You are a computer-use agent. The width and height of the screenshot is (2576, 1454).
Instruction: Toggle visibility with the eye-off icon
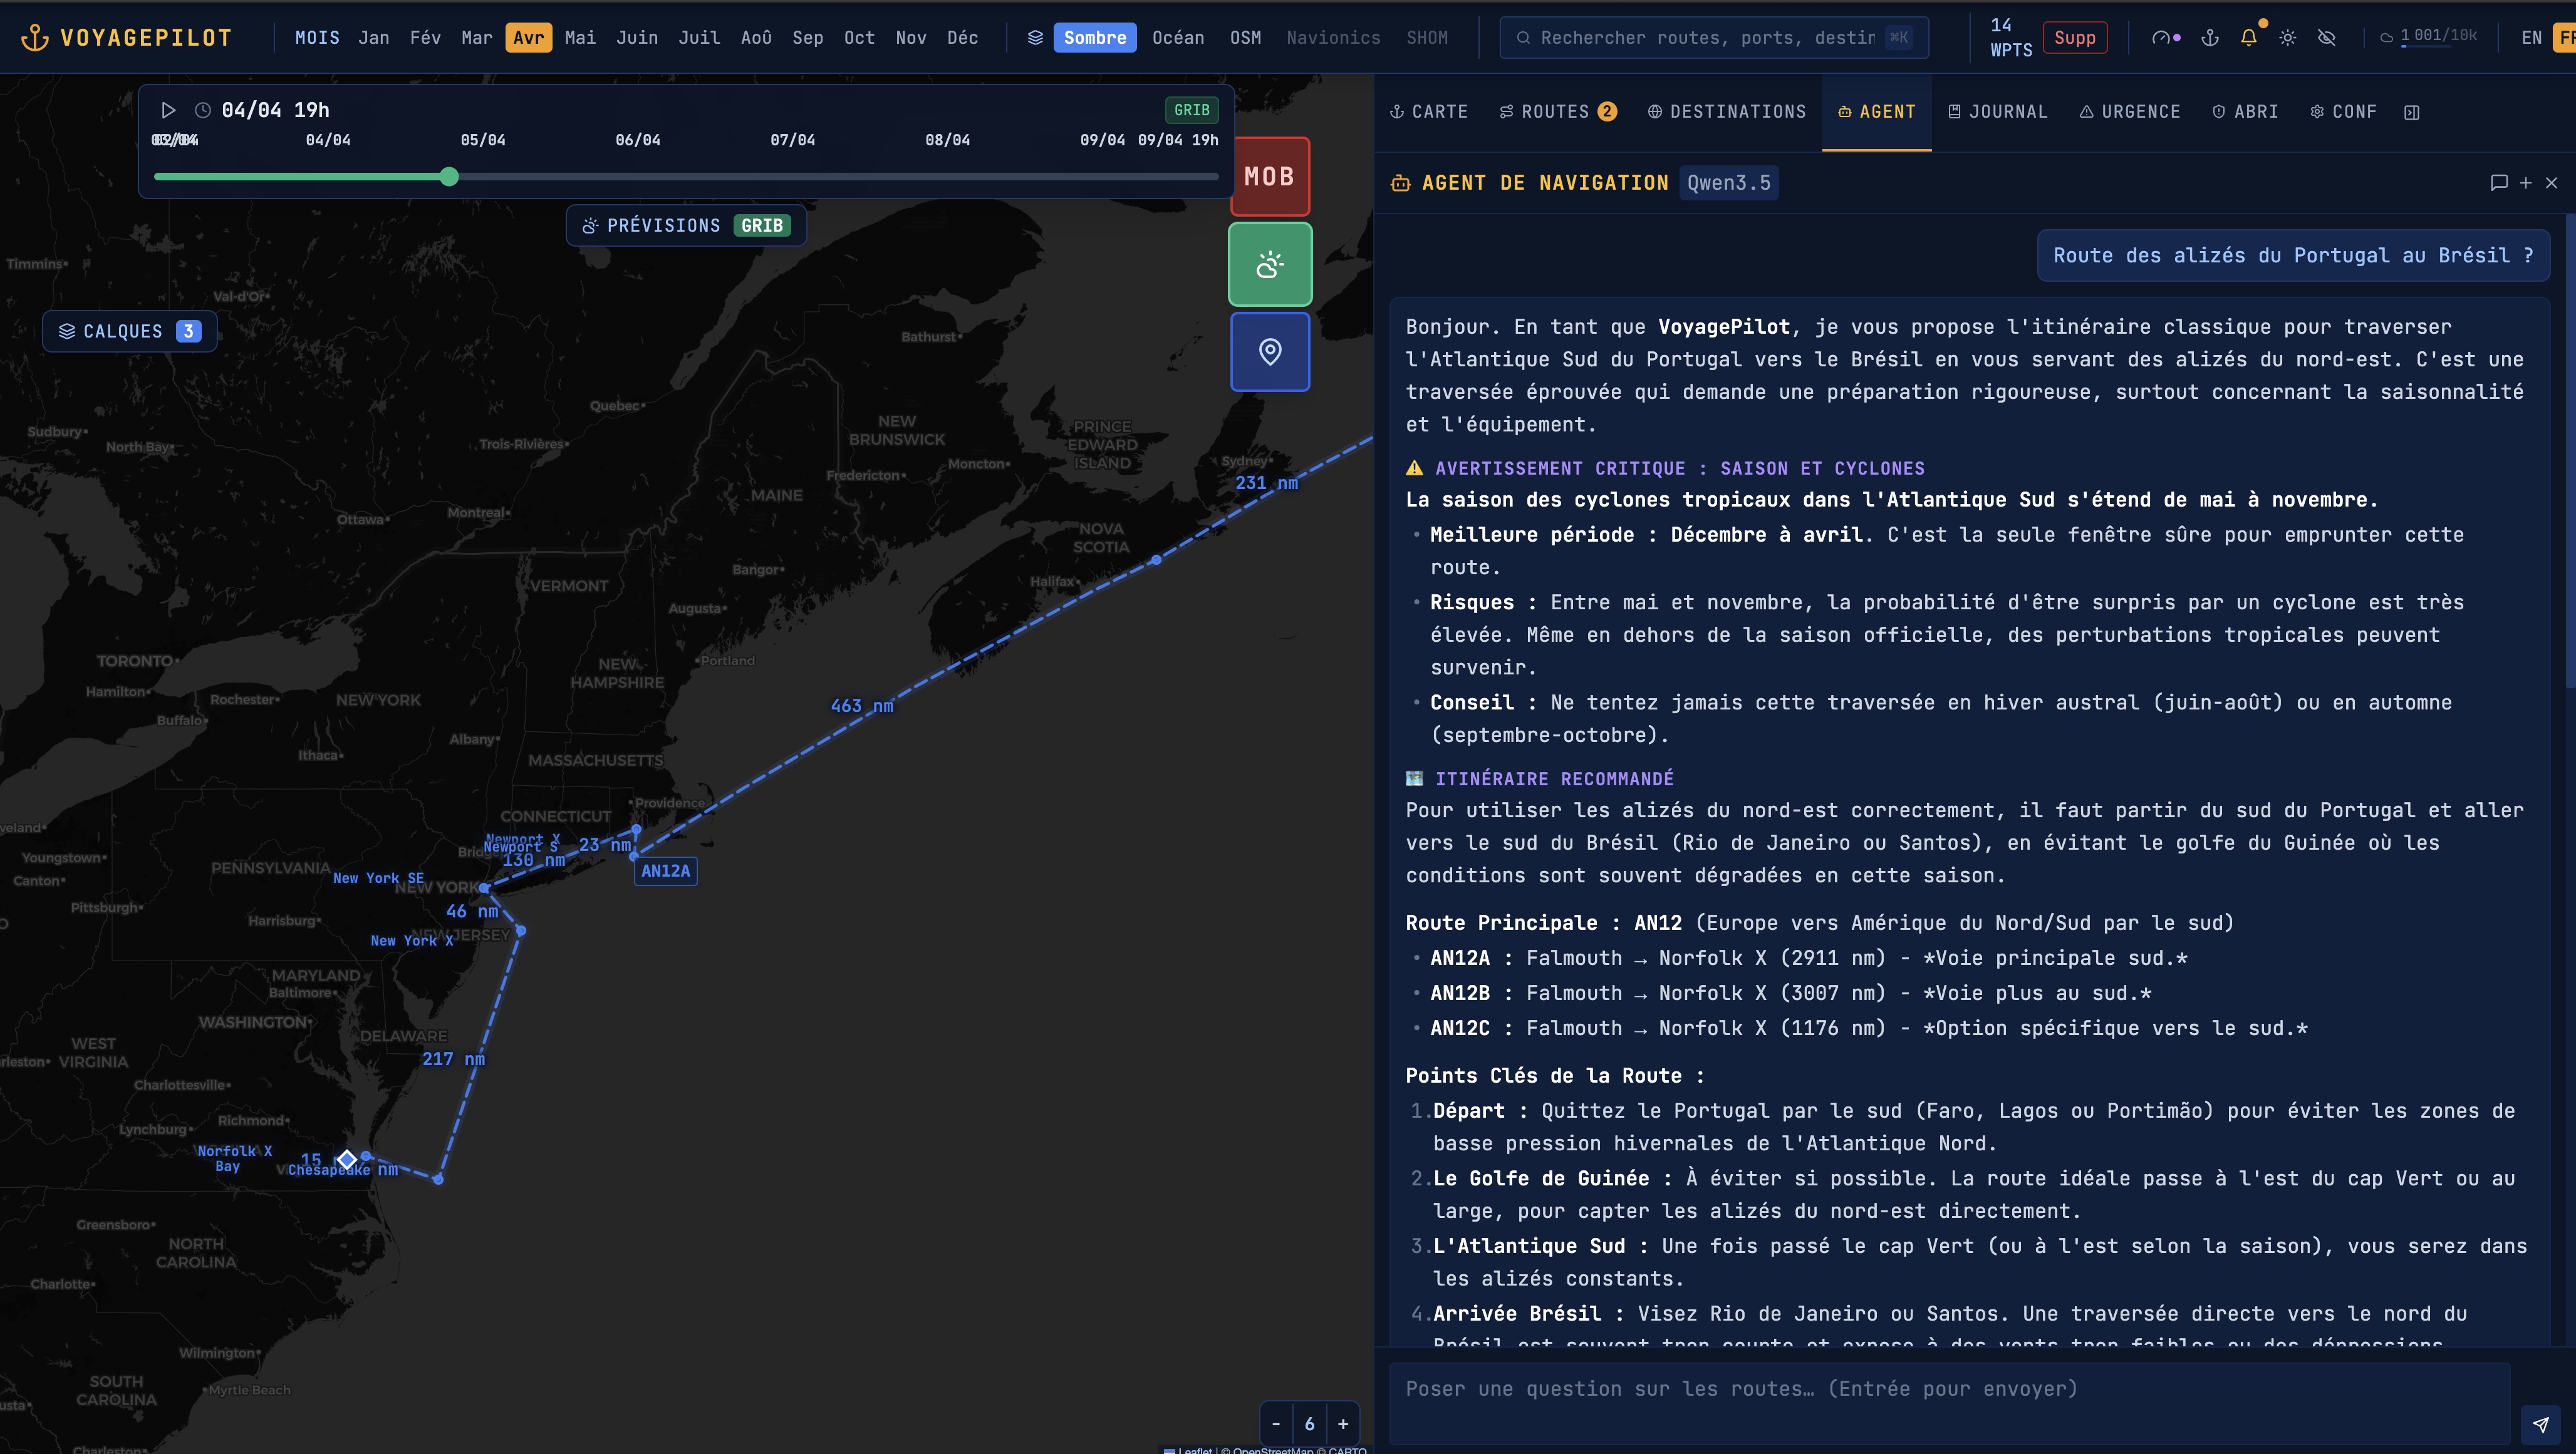pyautogui.click(x=2326, y=37)
